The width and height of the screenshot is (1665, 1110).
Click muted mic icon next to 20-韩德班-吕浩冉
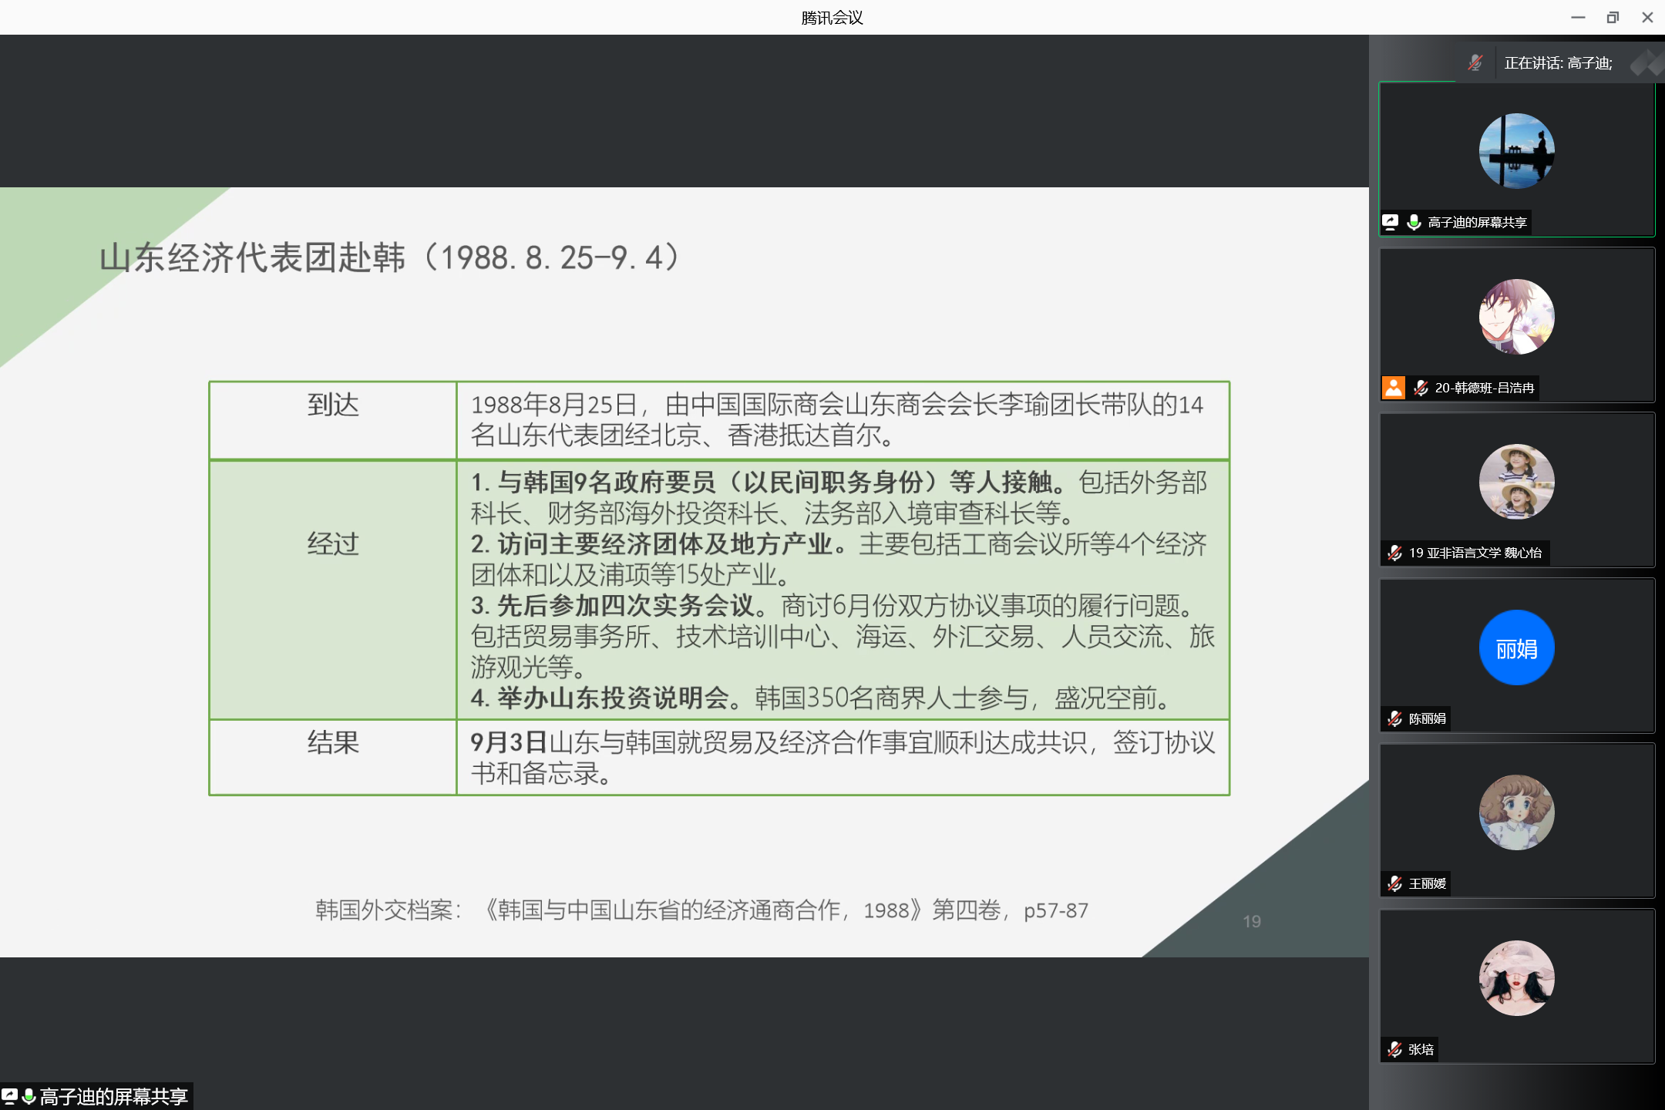click(x=1421, y=388)
